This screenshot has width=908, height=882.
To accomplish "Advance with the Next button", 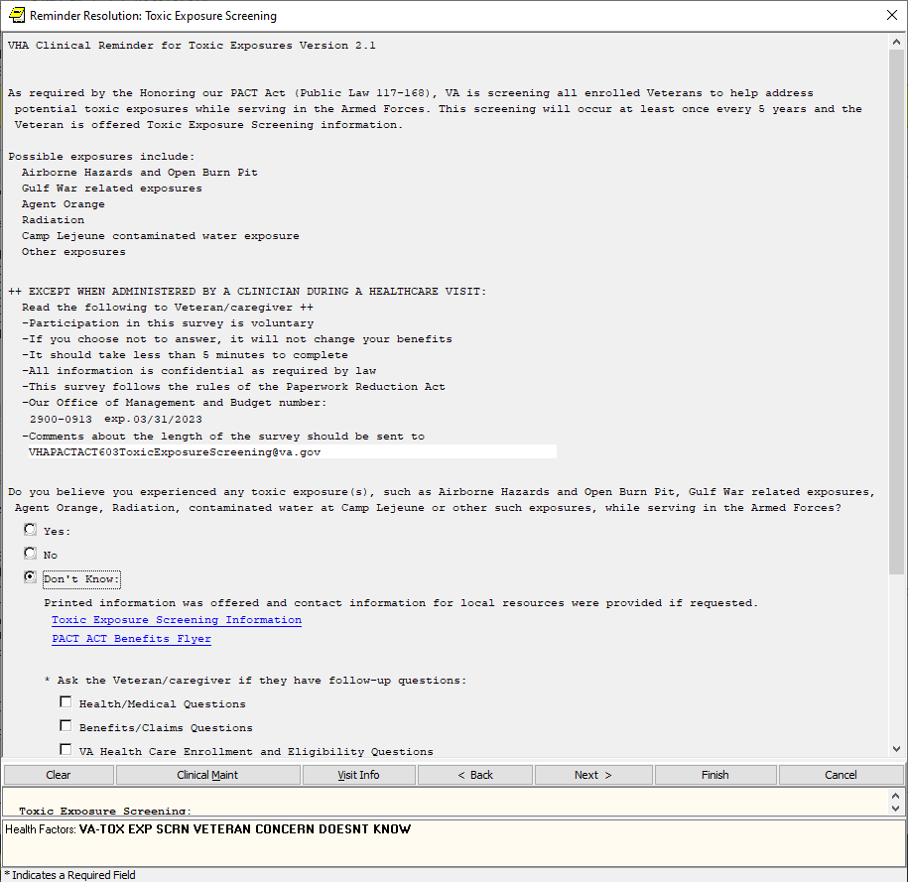I will tap(592, 775).
